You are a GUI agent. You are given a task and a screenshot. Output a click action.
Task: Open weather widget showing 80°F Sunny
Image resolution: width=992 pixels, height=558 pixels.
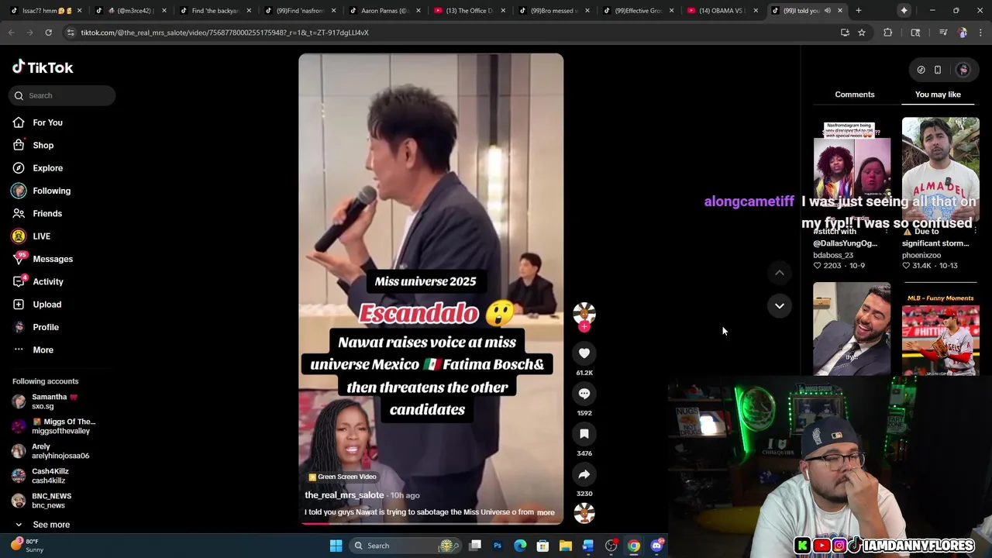tap(26, 546)
